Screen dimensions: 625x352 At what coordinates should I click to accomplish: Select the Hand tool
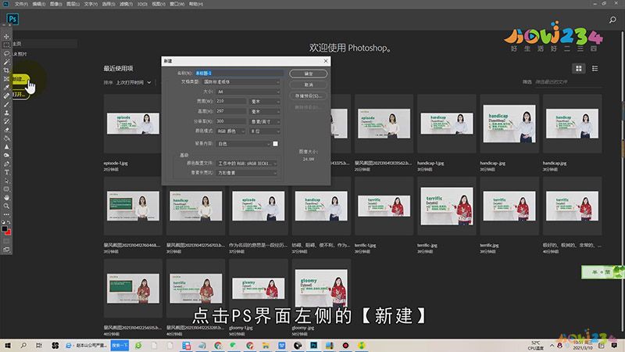pos(6,198)
